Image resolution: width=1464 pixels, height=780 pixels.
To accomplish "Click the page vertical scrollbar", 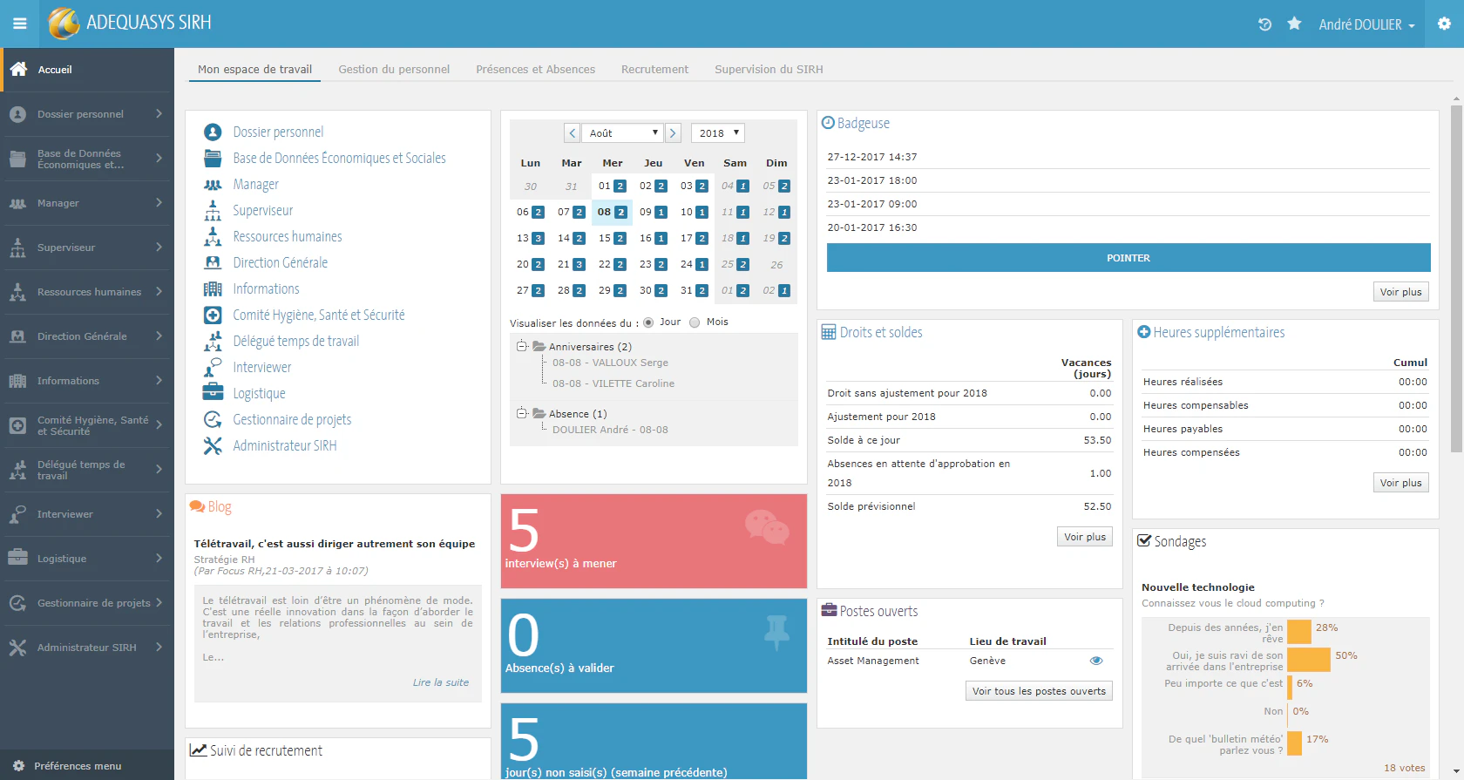I will click(1456, 279).
